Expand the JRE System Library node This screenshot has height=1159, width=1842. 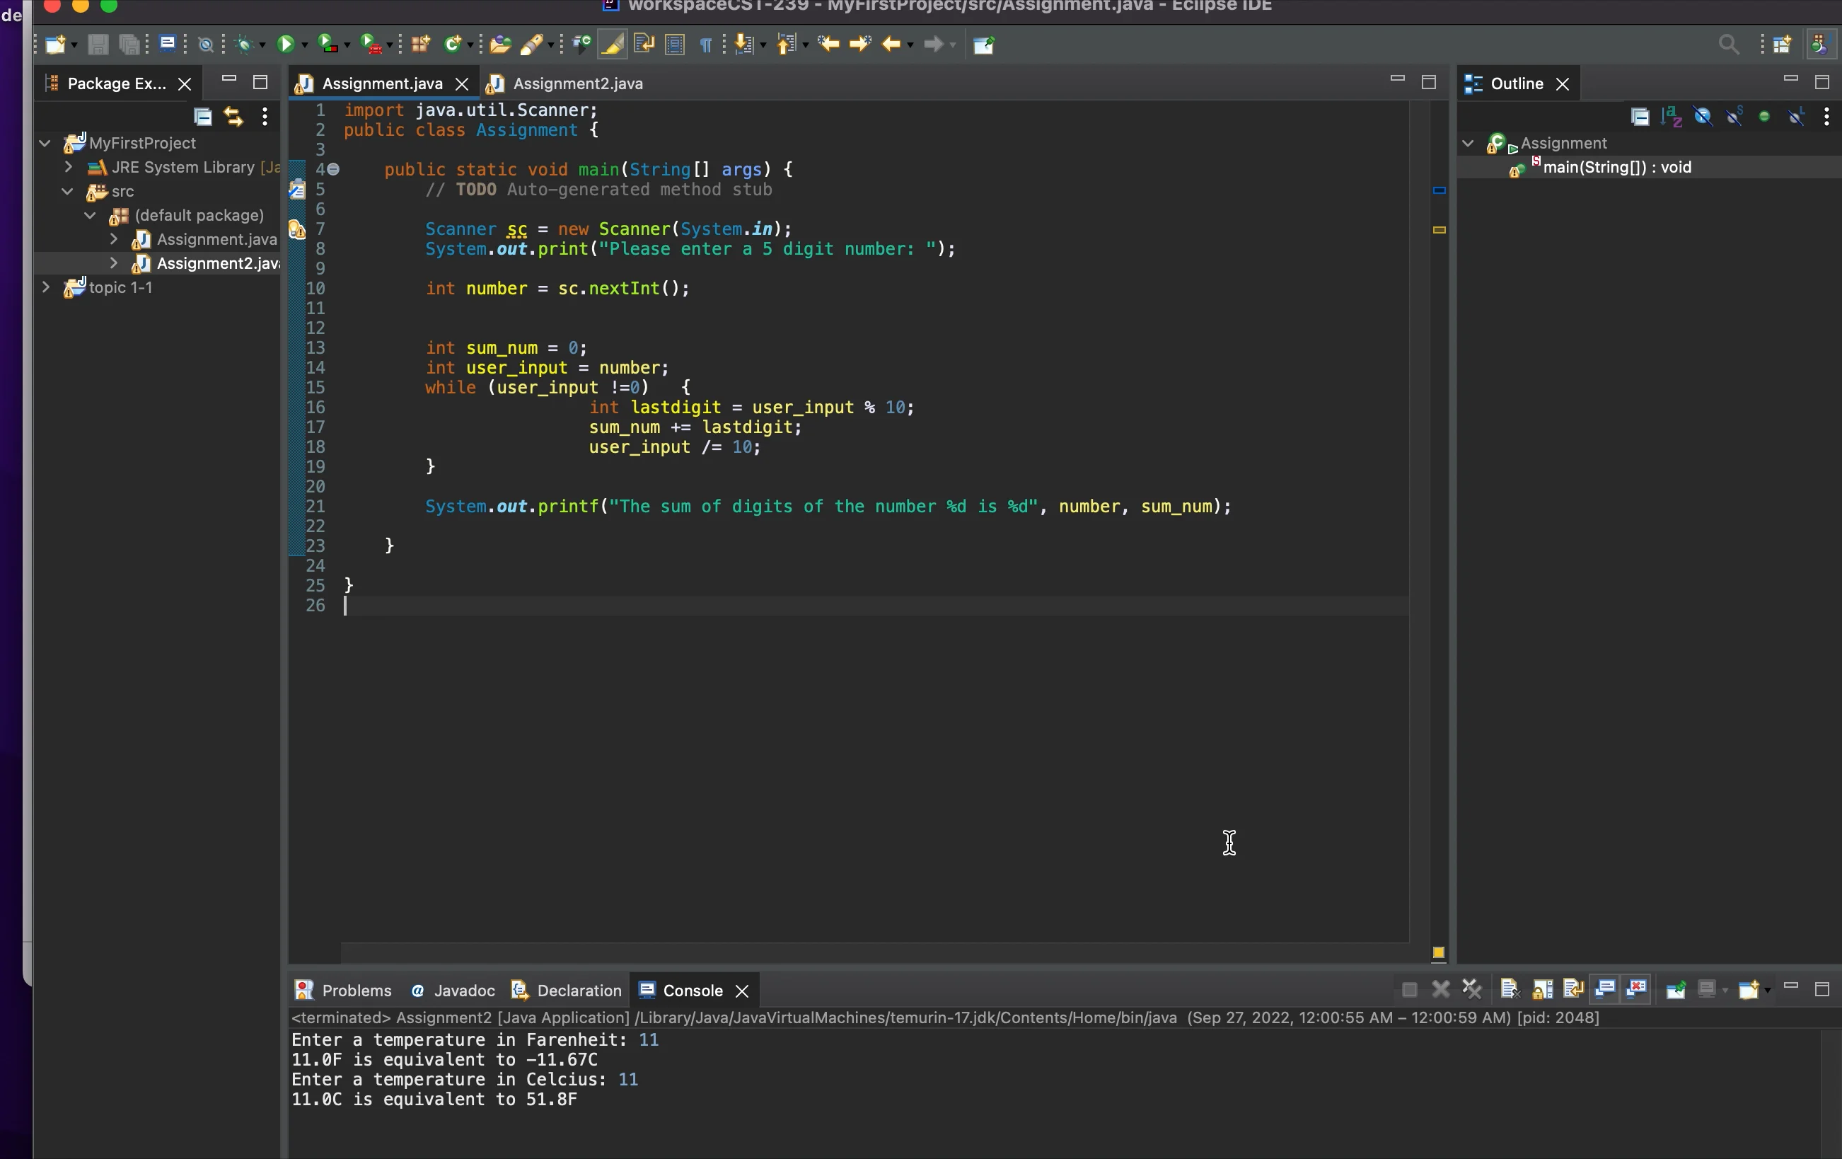coord(68,167)
